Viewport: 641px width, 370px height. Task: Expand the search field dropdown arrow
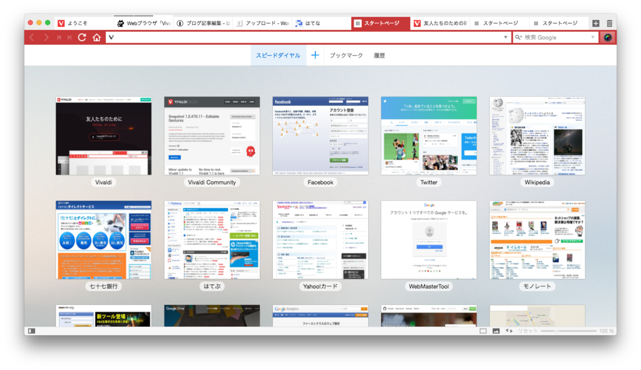(x=593, y=38)
